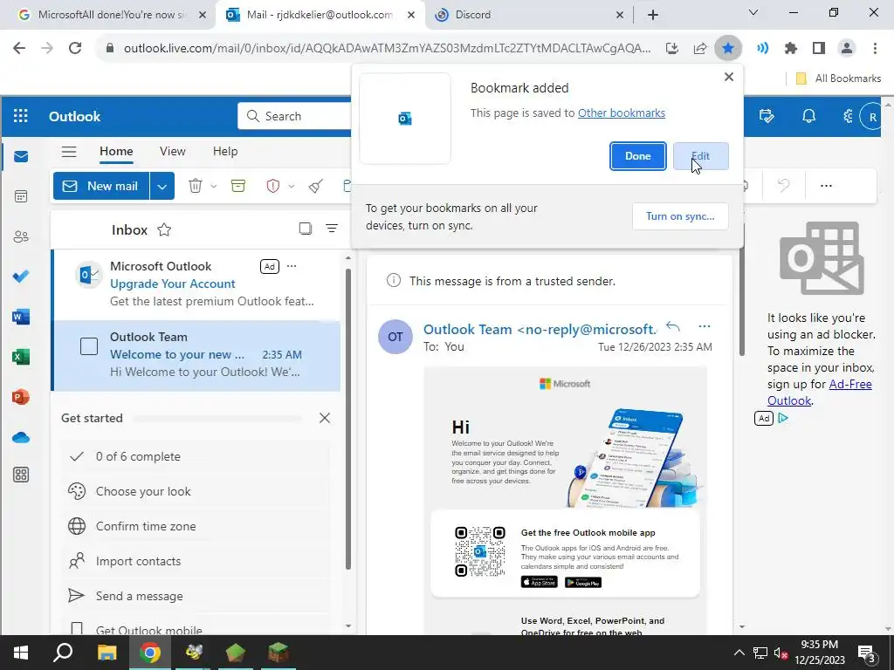The image size is (894, 670).
Task: Toggle the hamburger navigation pane button
Action: click(69, 152)
